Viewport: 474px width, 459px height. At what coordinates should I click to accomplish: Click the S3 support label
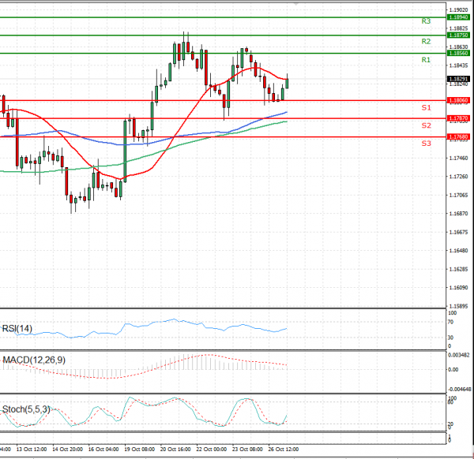tap(427, 144)
